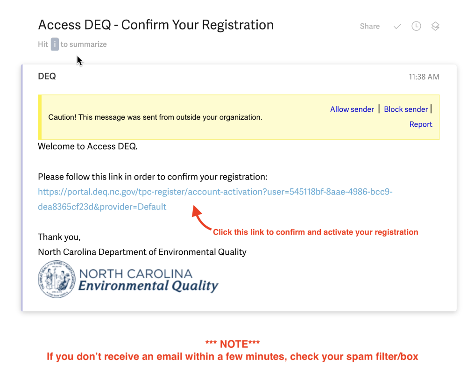Image resolution: width=474 pixels, height=374 pixels.
Task: Click the 11:38 AM timestamp
Action: pyautogui.click(x=424, y=77)
